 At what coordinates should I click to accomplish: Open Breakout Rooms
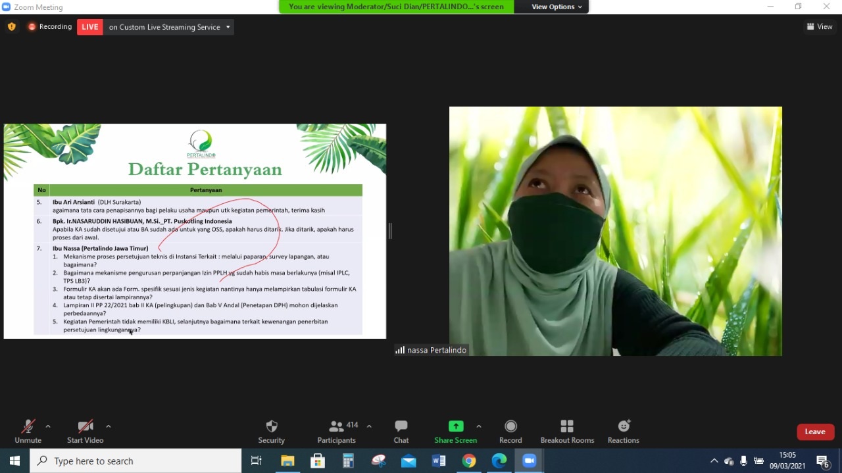click(x=567, y=432)
